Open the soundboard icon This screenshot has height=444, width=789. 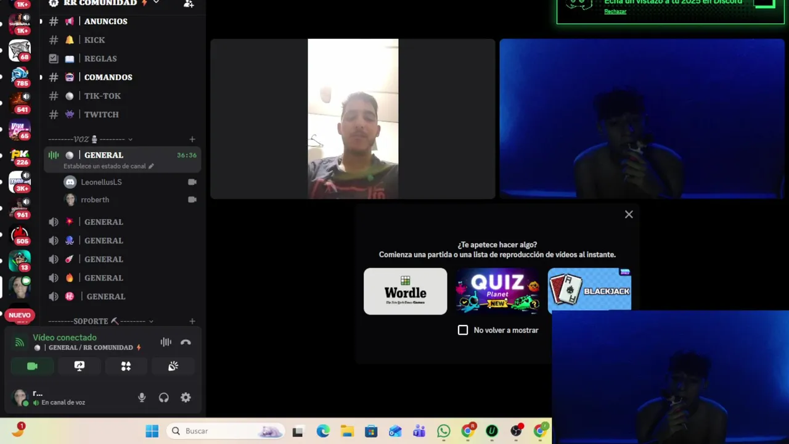(173, 366)
